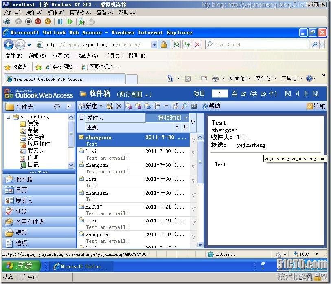The width and height of the screenshot is (331, 284).
Task: Open 安全(S) safety dropdown menu
Action: [x=266, y=78]
